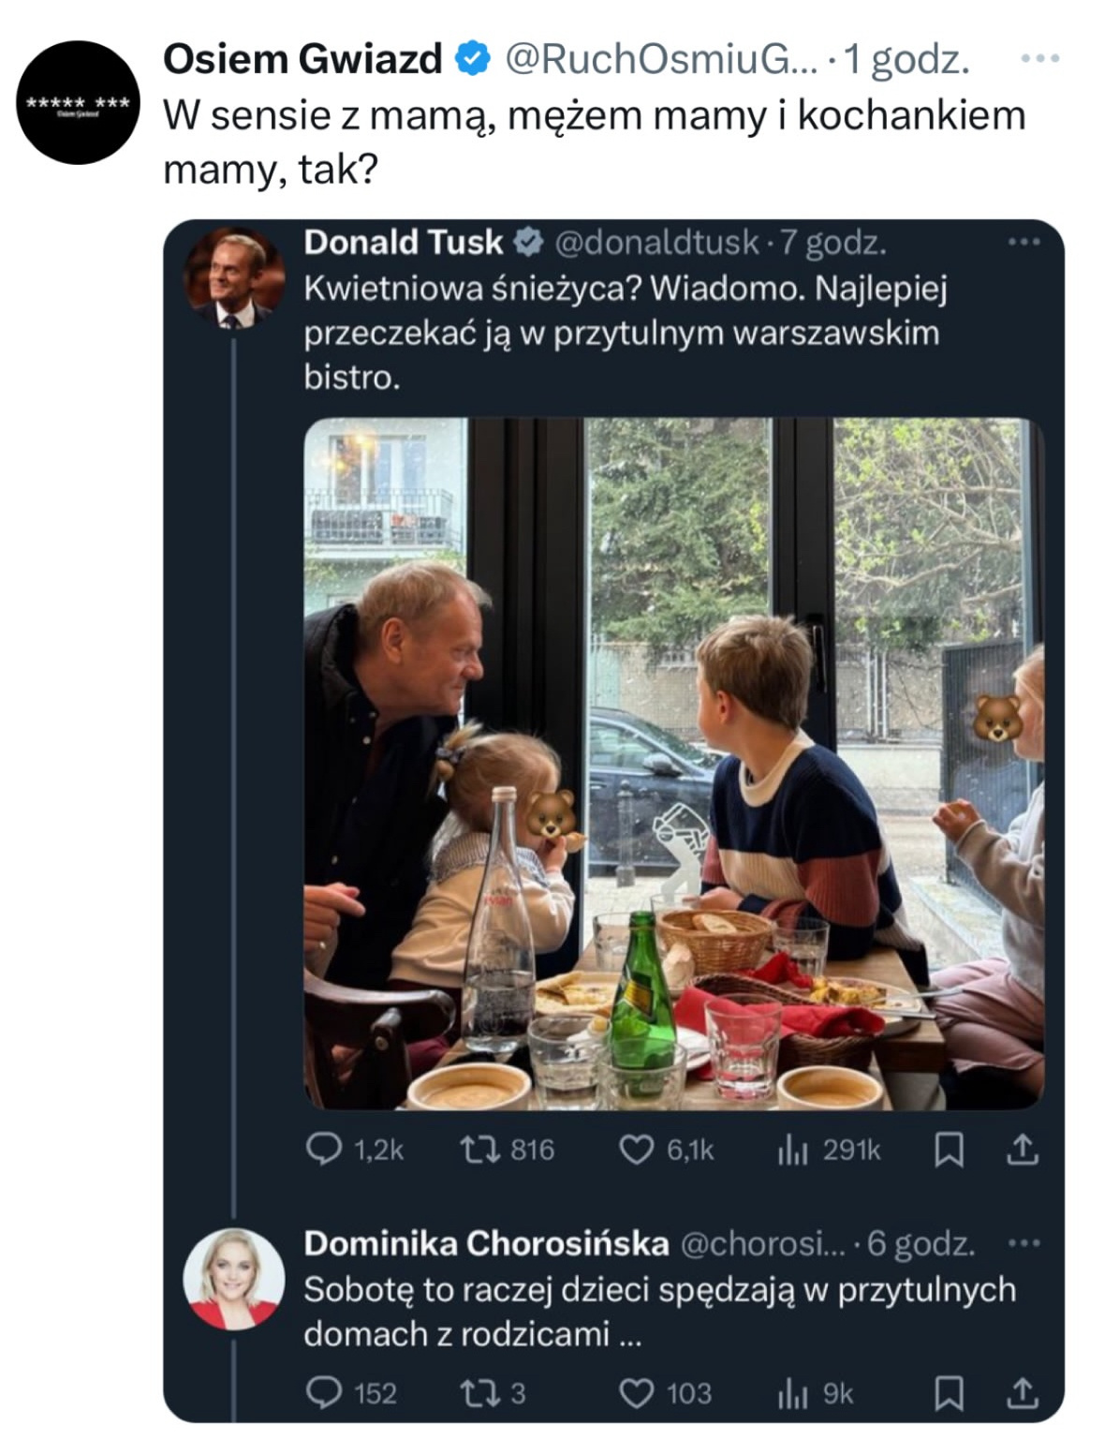
Task: Click the reply icon on Tusk's tweet
Action: (325, 1150)
